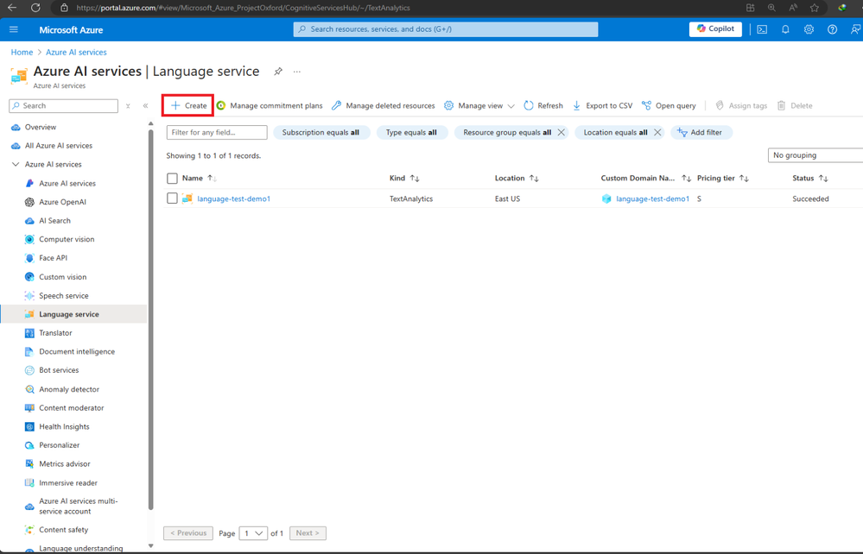The height and width of the screenshot is (554, 863).
Task: Click Open query in toolbar
Action: tap(669, 105)
